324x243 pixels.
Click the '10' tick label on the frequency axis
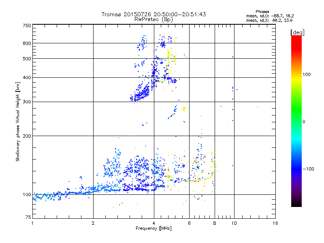(234, 223)
